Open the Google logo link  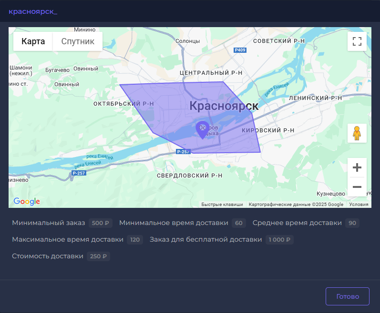click(27, 202)
